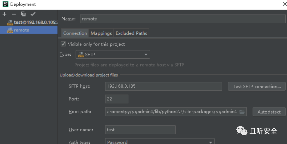Screen dimensions: 287x144
Task: Browse for root path folder icon
Action: tap(242, 112)
